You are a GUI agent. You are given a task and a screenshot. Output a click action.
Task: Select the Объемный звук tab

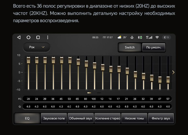[80, 118]
